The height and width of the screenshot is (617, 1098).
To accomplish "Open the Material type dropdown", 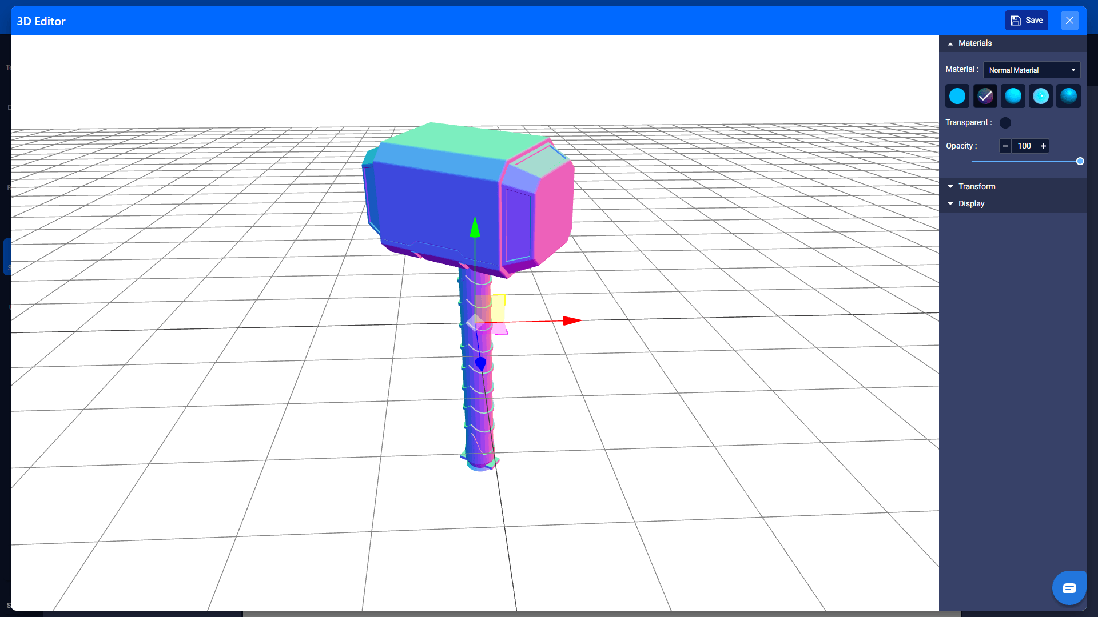I will pos(1032,70).
